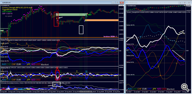The width and height of the screenshot is (192, 94).
Task: Close the EURGBP,Daily window
Action: 189,3
